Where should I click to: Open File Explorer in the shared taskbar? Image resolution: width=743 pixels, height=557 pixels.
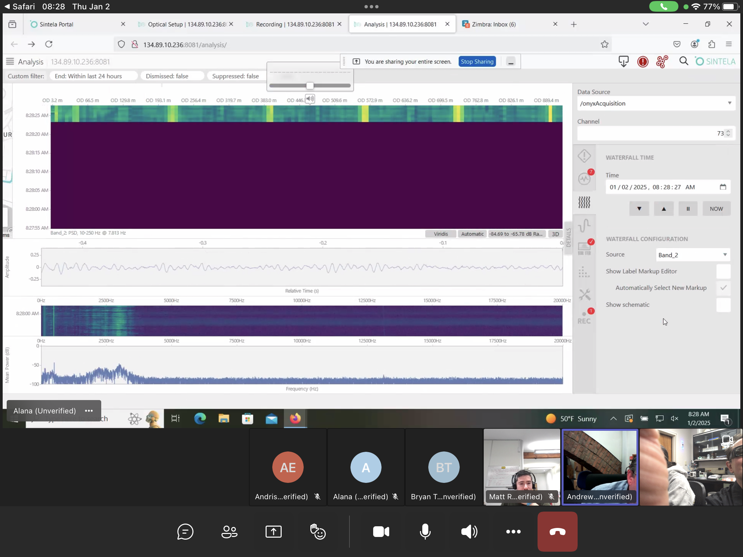coord(224,419)
